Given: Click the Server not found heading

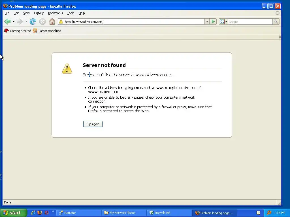Looking at the screenshot, I should [x=104, y=65].
